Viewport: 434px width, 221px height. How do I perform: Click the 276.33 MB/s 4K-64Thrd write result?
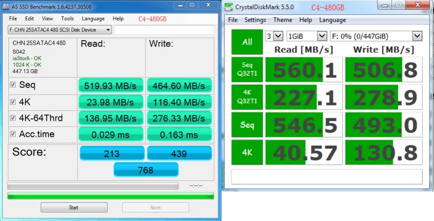(179, 118)
